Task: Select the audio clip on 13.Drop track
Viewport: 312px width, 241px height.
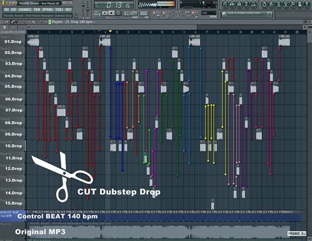Action: [x=151, y=181]
